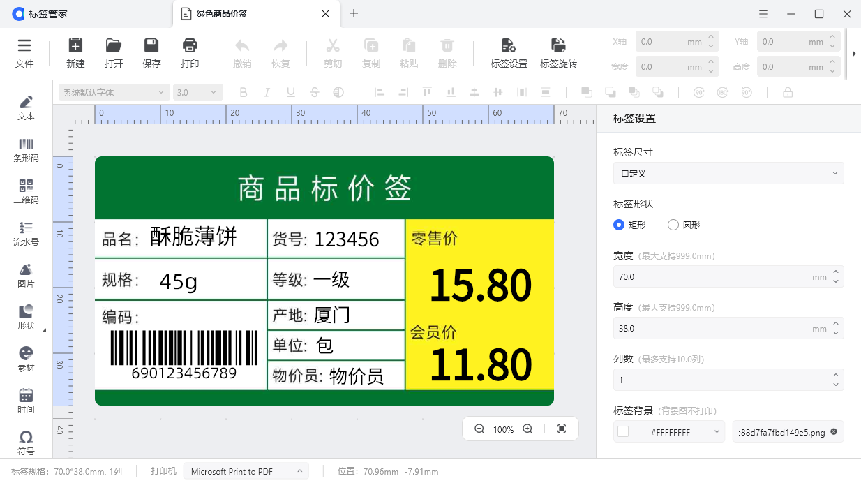
Task: Select the 圆形 circle label shape
Action: (673, 225)
